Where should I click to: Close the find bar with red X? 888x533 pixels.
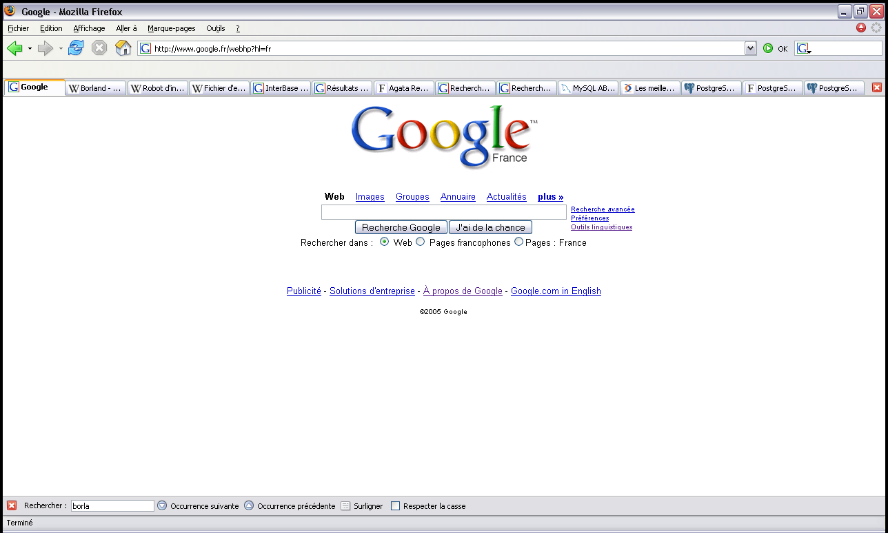pyautogui.click(x=12, y=505)
